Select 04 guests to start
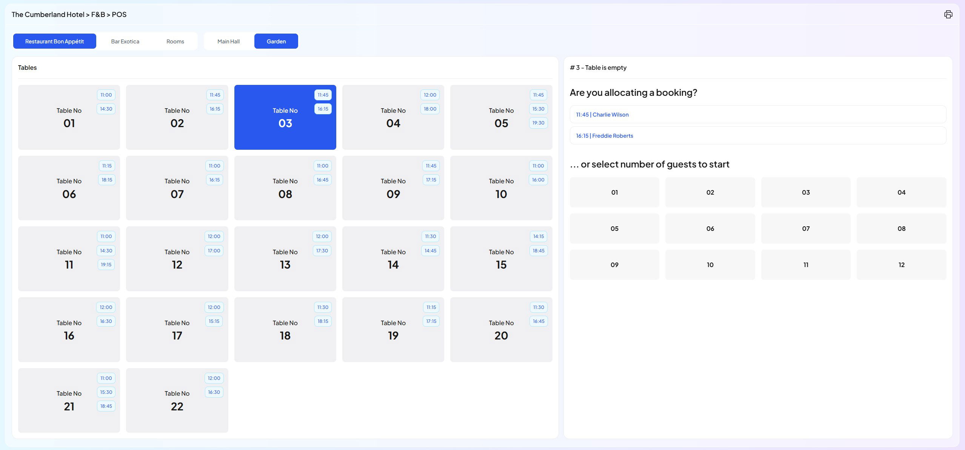The height and width of the screenshot is (450, 965). tap(901, 192)
